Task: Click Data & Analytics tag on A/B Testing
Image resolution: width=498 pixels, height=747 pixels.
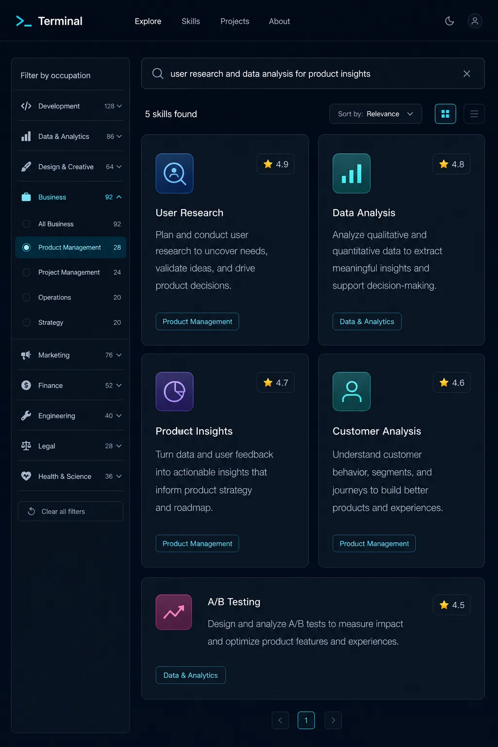Action: click(x=190, y=675)
